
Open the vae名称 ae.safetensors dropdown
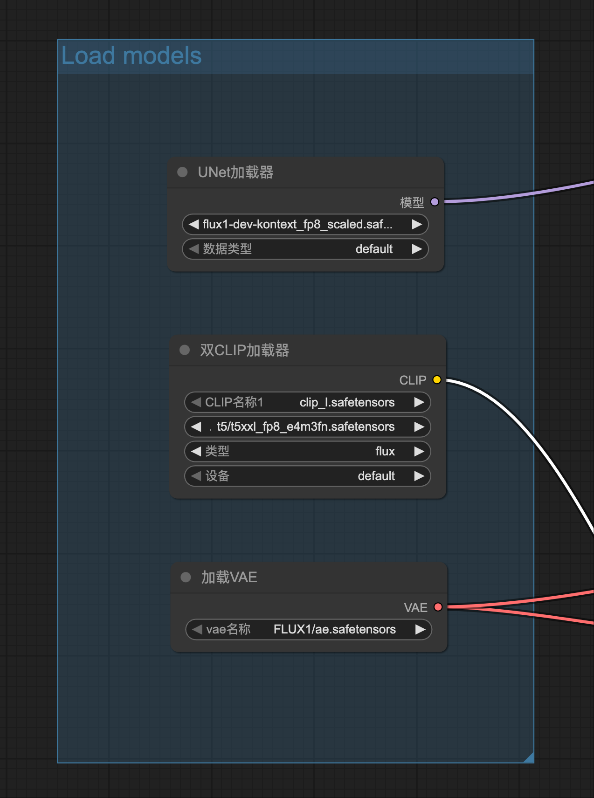pyautogui.click(x=308, y=630)
